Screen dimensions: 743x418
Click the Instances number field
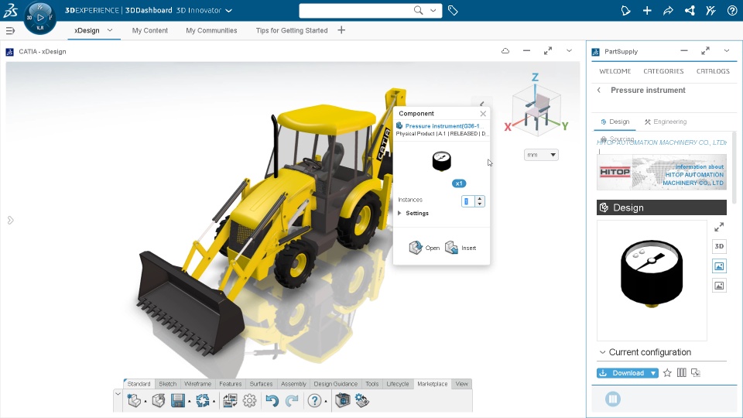point(468,201)
